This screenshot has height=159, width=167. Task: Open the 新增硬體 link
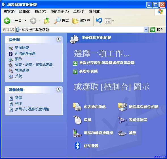22,48
